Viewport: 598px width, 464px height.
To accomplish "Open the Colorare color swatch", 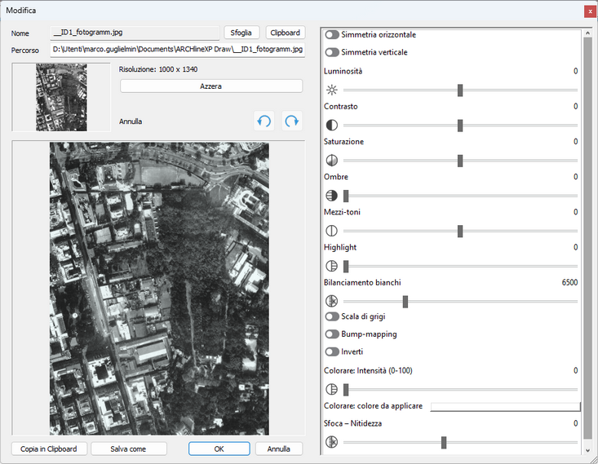I will click(505, 407).
